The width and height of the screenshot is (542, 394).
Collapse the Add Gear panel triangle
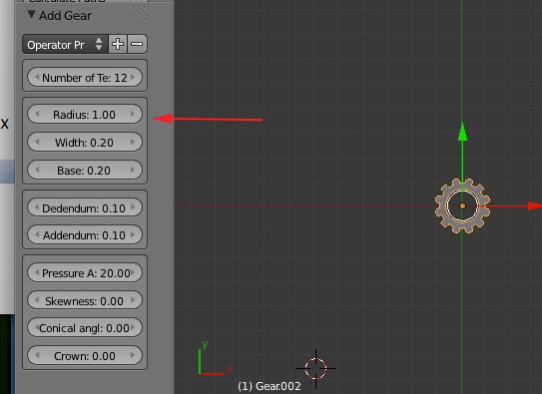click(x=32, y=15)
